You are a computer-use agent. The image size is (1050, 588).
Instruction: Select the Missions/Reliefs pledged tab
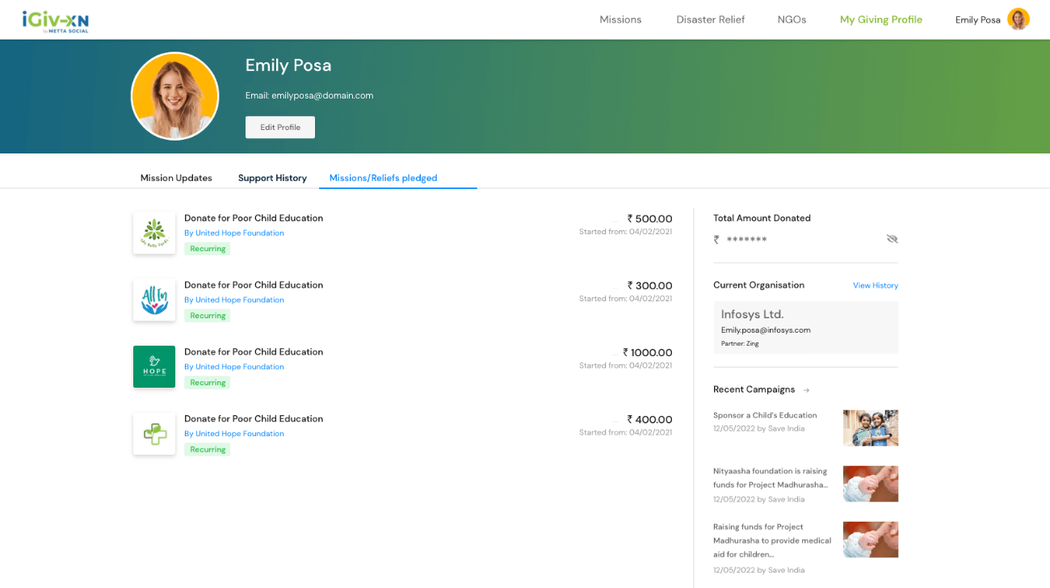point(383,178)
